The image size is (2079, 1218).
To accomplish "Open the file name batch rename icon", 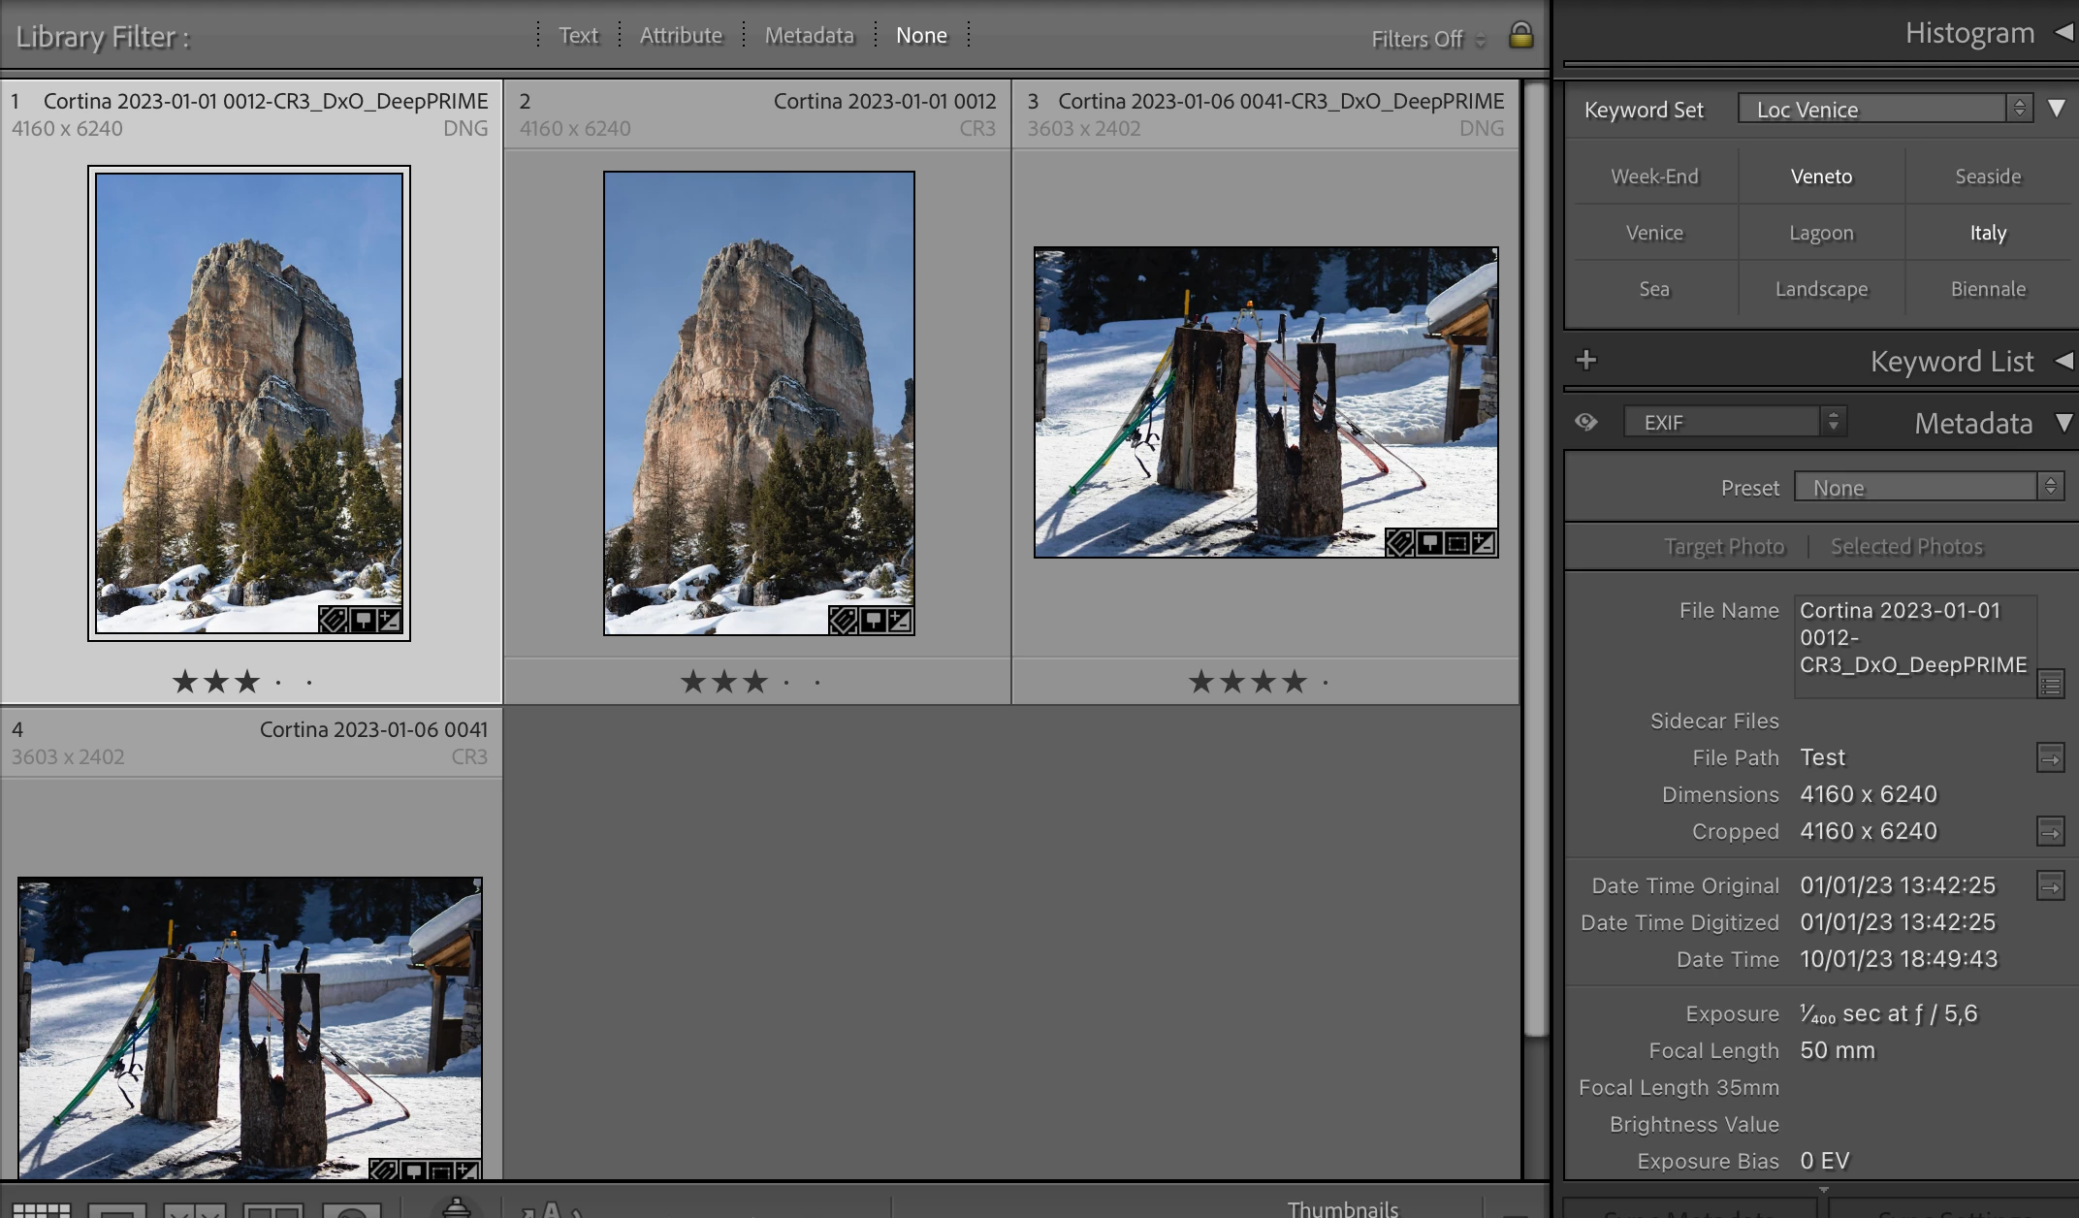I will (2050, 685).
